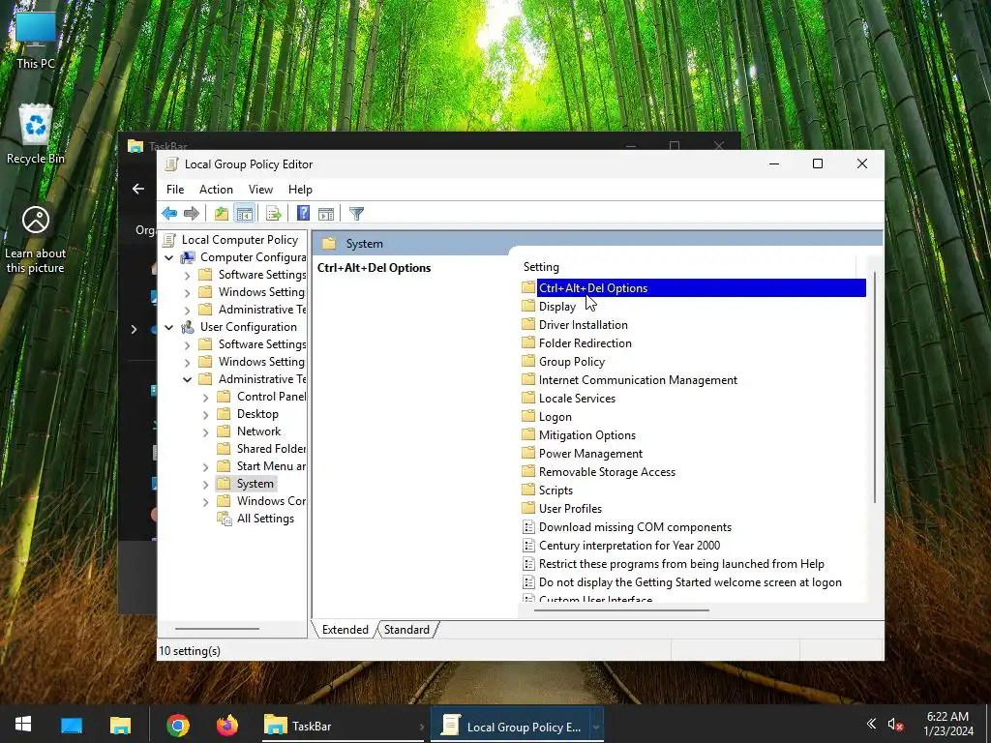Image resolution: width=991 pixels, height=743 pixels.
Task: Click the Back arrow toolbar icon
Action: point(169,214)
